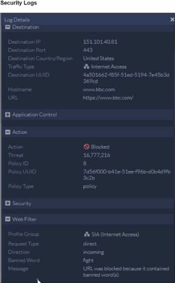
Task: Collapse the Web Filter section
Action: tap(8, 219)
